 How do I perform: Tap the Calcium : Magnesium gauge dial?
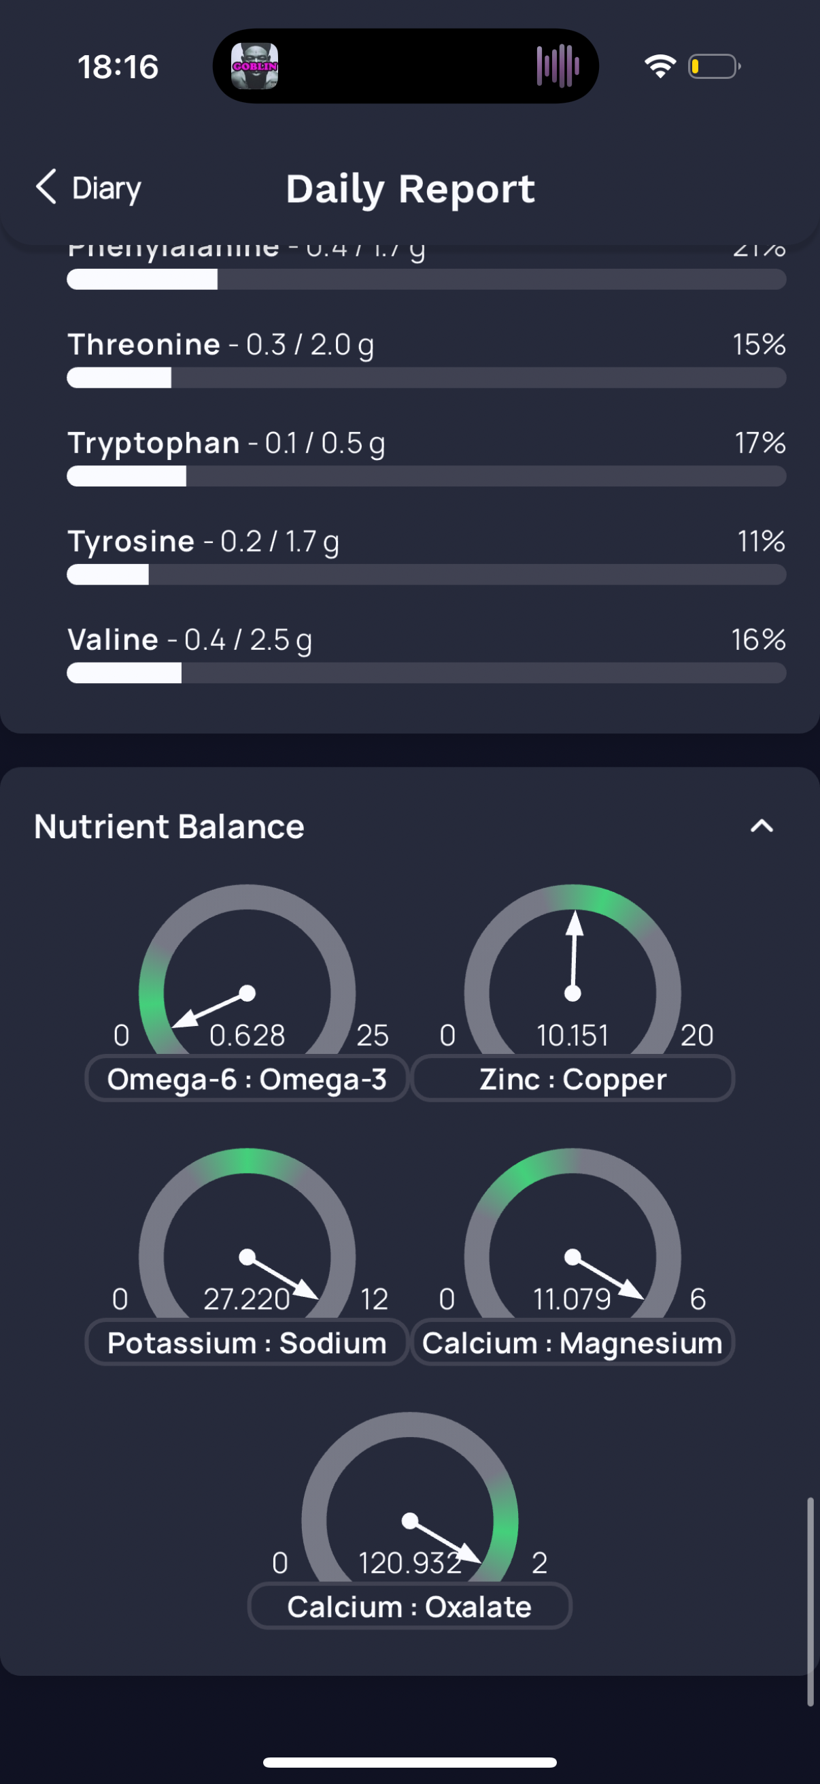point(573,1234)
